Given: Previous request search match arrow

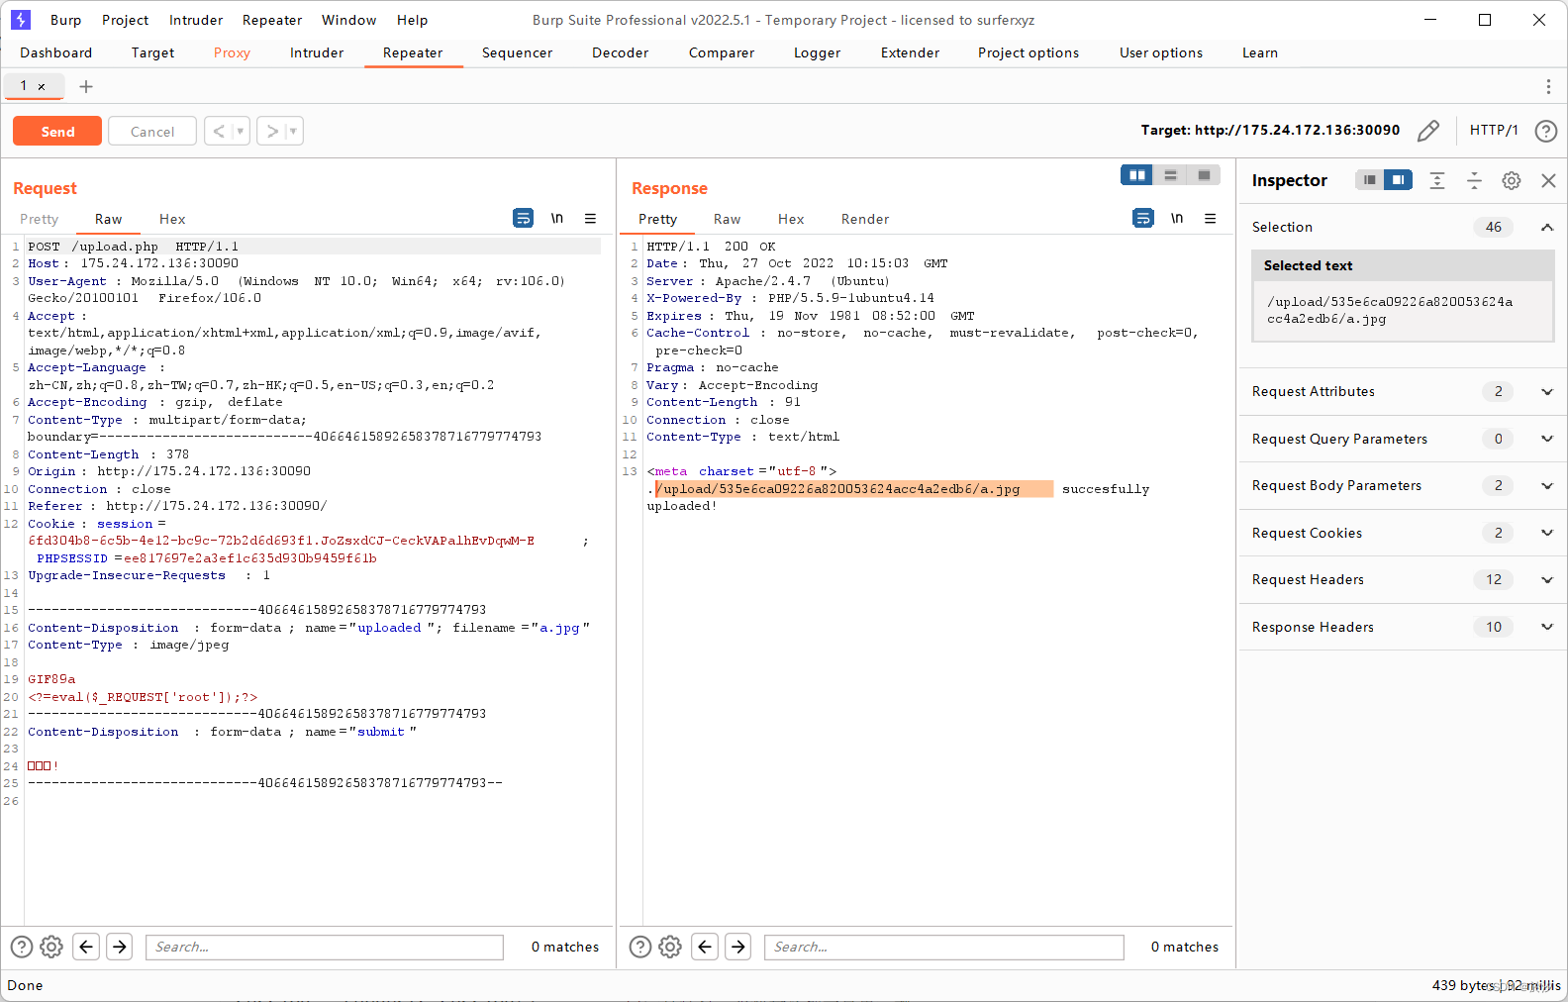Looking at the screenshot, I should pos(86,947).
